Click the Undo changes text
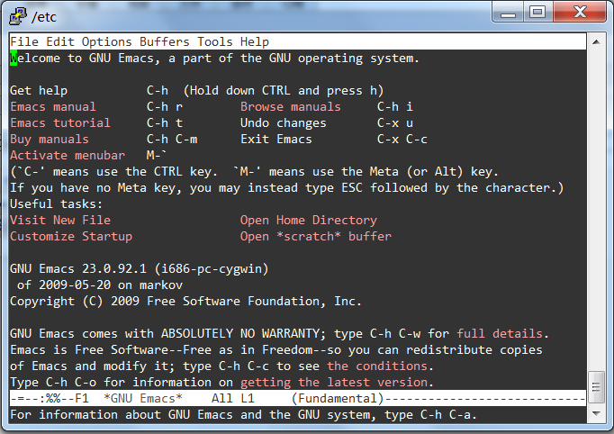Screen dimensions: 614x434 283,123
